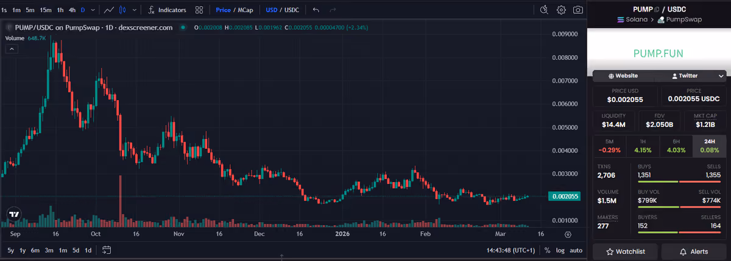Set date range to 1m in bottom bar
This screenshot has height=261, width=731.
(63, 250)
